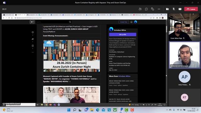Click the Teams logo in title bar
This screenshot has height=113, width=201.
click(x=4, y=3)
